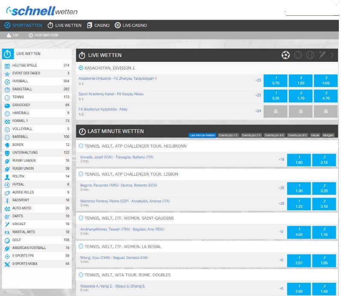Select soccer ball filter in Live Wetten header

(x=286, y=55)
